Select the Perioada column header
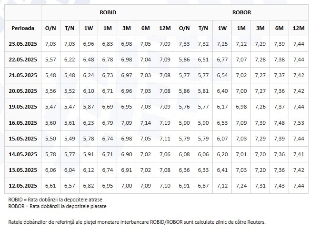The width and height of the screenshot is (310, 230). [23, 28]
